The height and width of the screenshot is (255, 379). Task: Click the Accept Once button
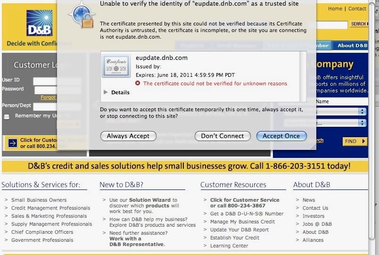click(281, 136)
